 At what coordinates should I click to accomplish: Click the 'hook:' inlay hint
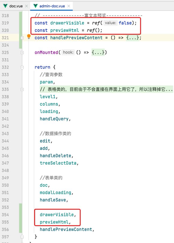click(x=68, y=52)
